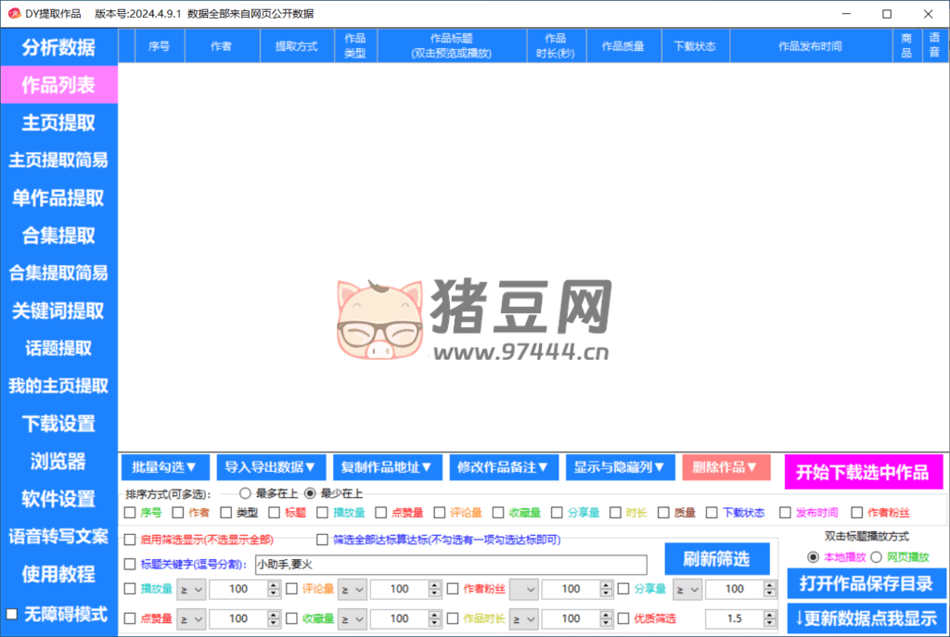Select the 最多在上 sort radio button
The image size is (950, 637).
coord(245,493)
